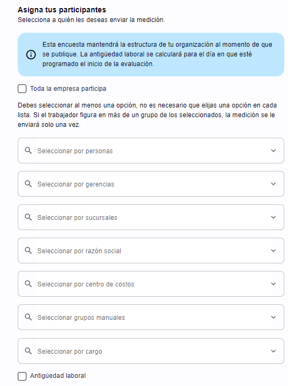
Task: Check the Toda la empresa participa box
Action: point(22,89)
